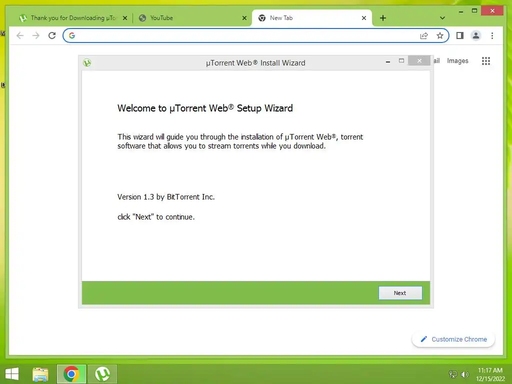
Task: Click Next in the µTorrent Install Wizard
Action: click(x=400, y=293)
